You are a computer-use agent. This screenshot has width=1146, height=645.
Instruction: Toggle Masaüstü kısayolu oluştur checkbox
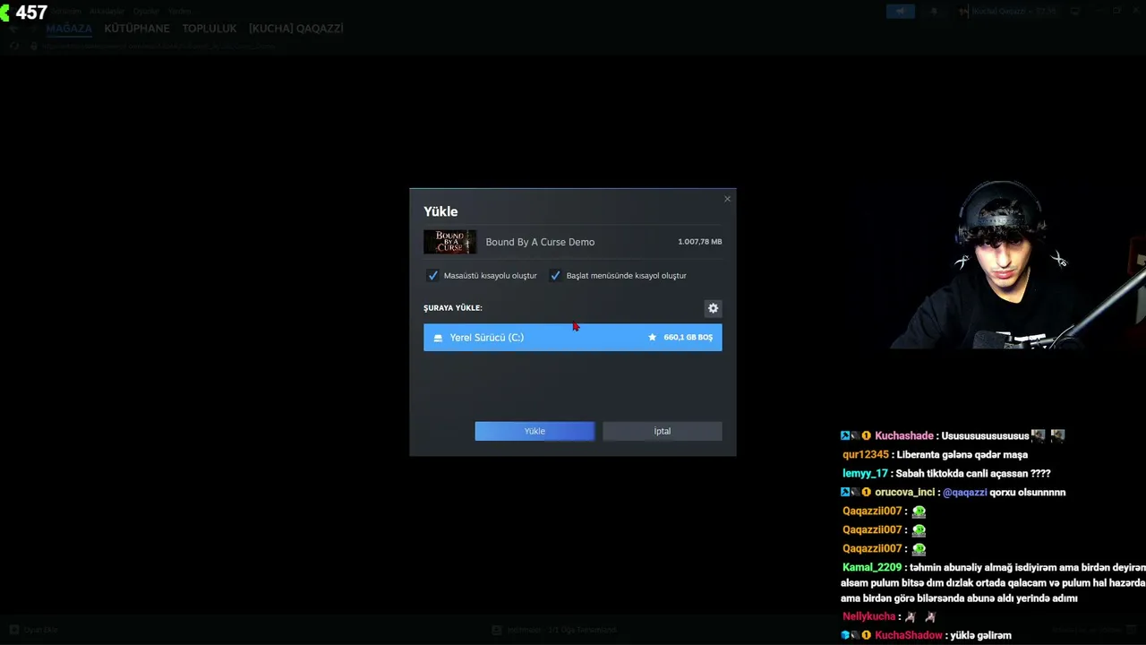pyautogui.click(x=432, y=276)
